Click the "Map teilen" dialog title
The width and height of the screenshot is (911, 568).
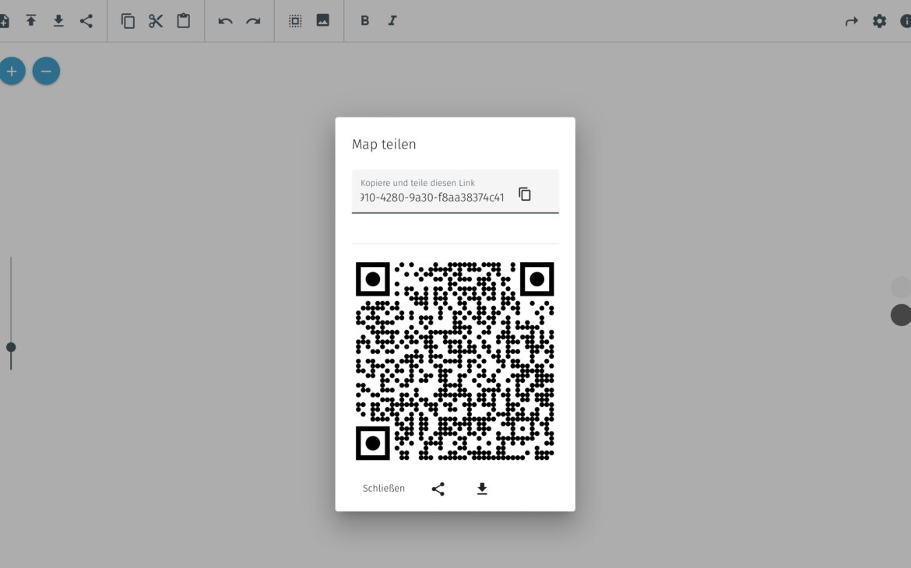384,144
